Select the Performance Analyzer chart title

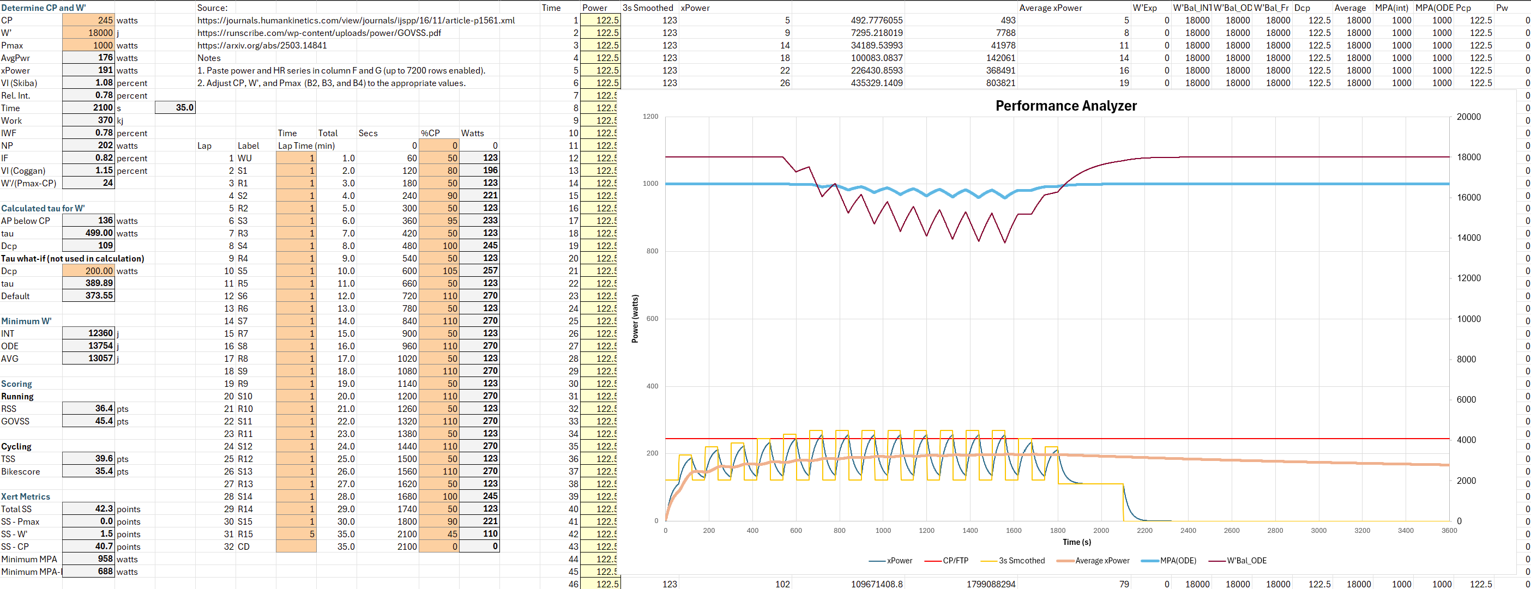point(1065,106)
